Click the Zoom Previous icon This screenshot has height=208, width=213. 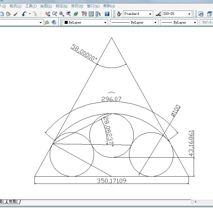[69, 14]
